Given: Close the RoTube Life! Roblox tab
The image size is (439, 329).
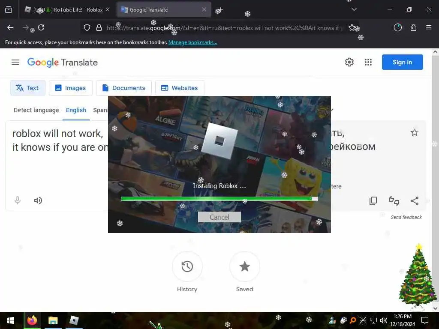Looking at the screenshot, I should point(108,9).
